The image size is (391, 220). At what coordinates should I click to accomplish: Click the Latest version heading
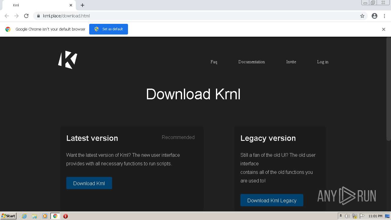pyautogui.click(x=92, y=138)
